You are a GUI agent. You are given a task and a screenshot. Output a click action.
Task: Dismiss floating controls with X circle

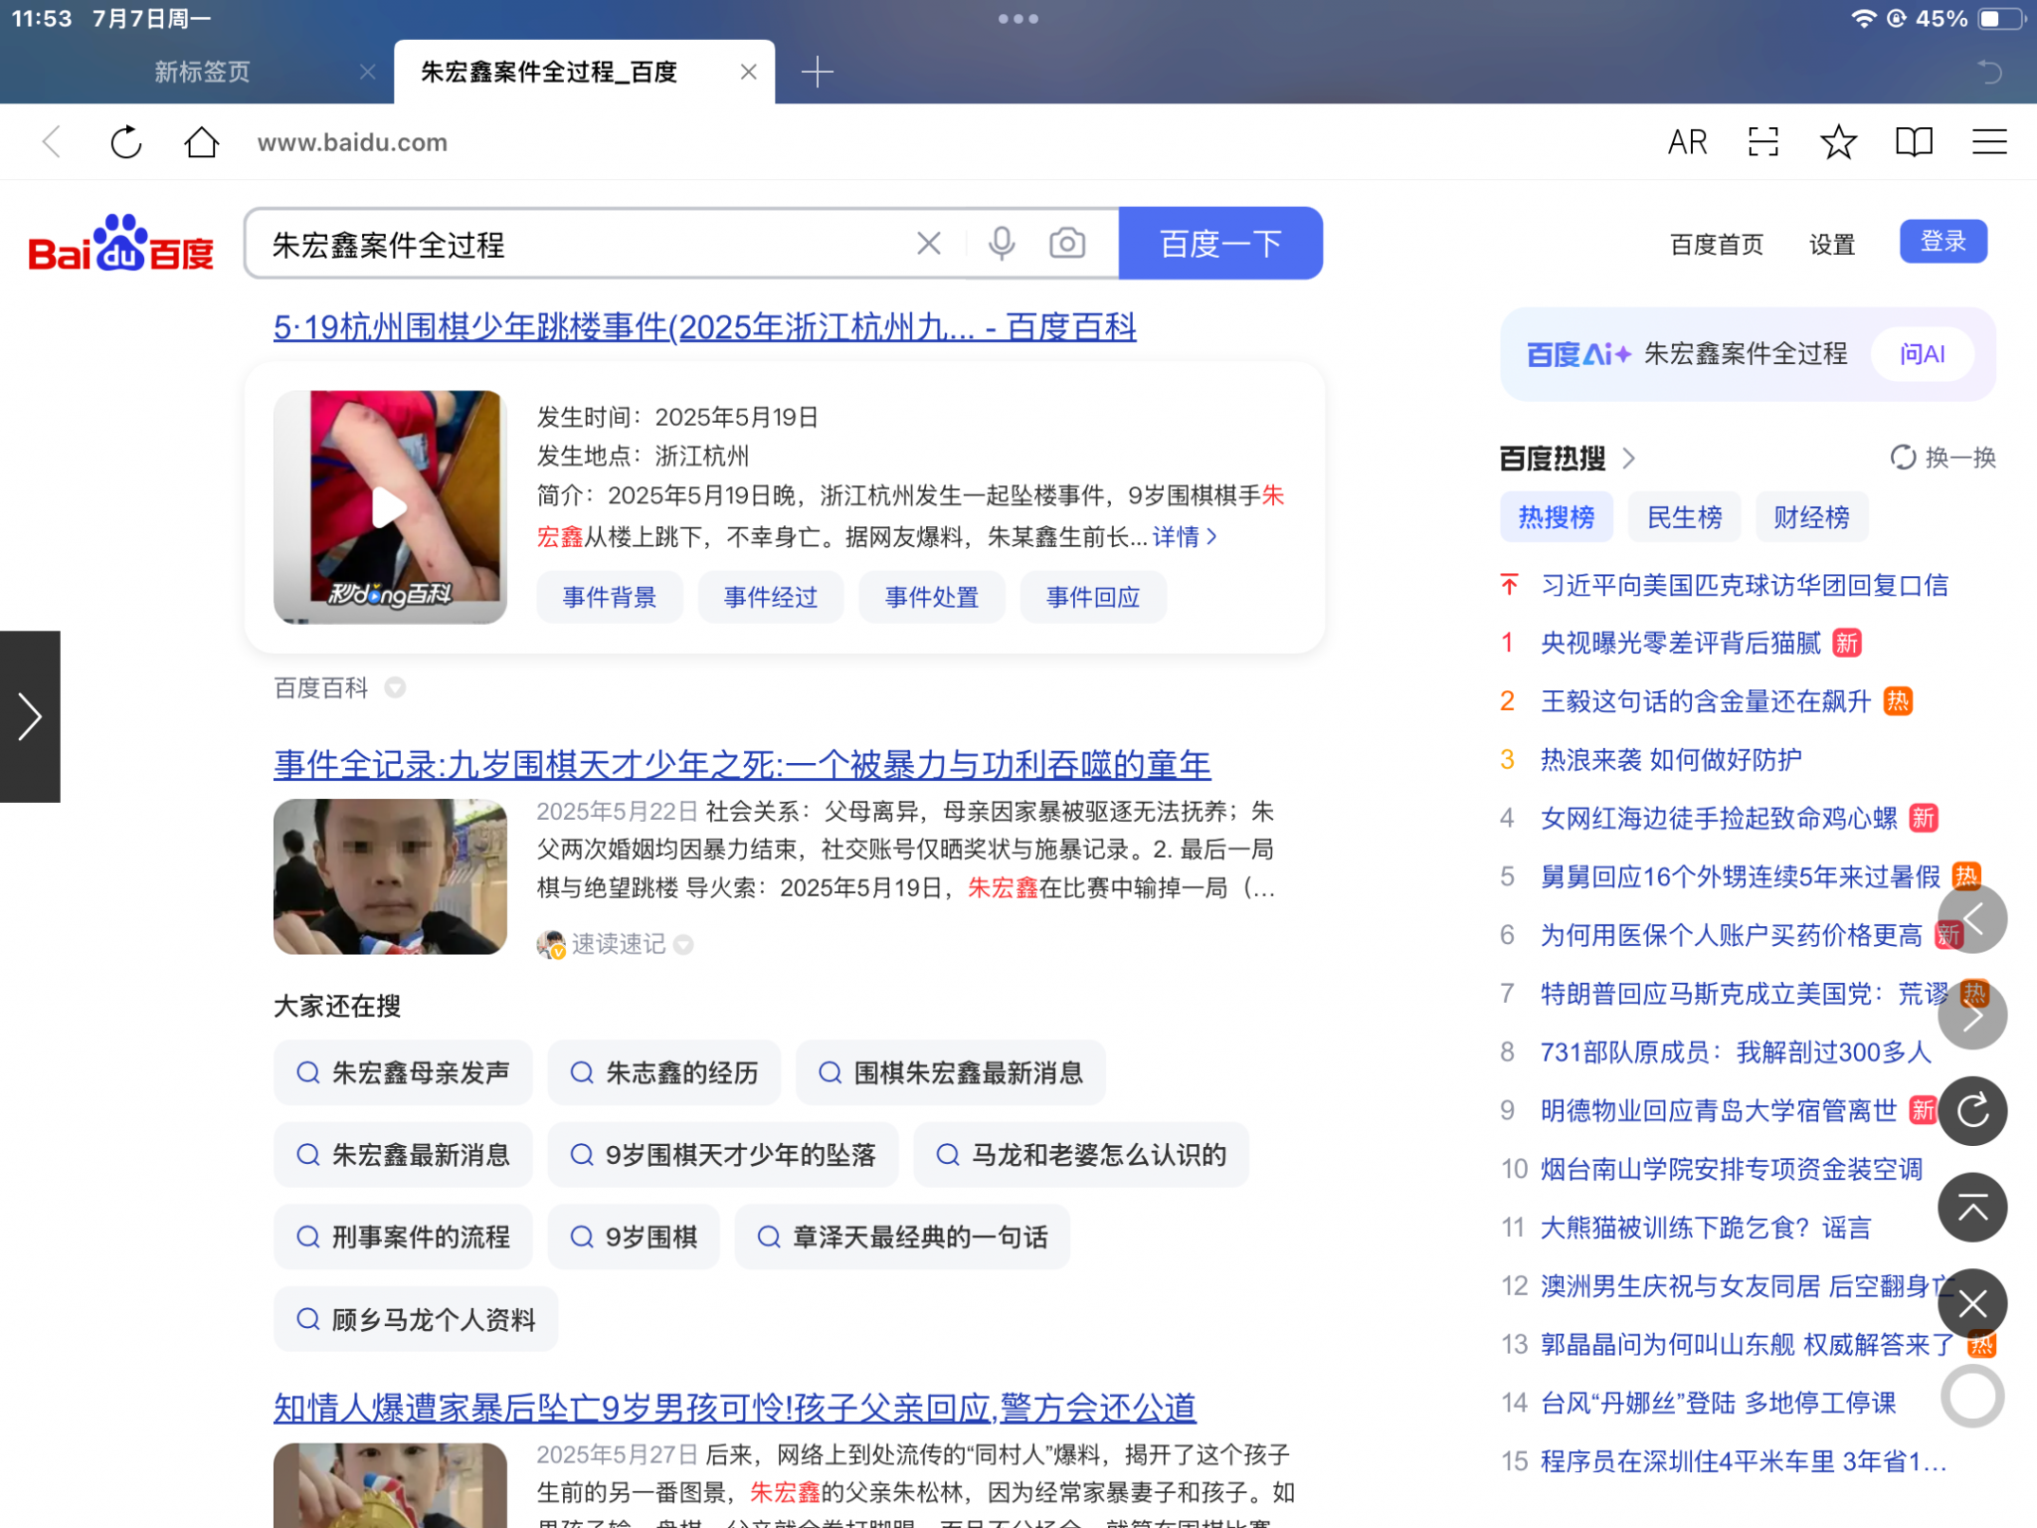click(1972, 1303)
